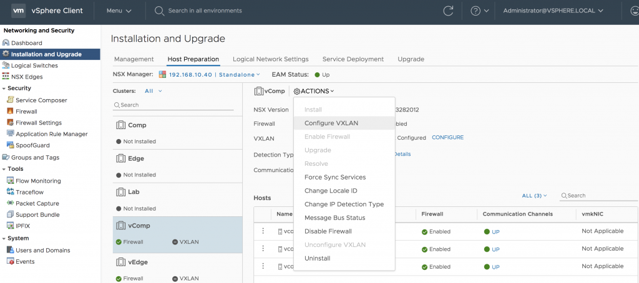This screenshot has height=283, width=639.
Task: Click the CONFIGURE link next to VXLAN
Action: click(447, 138)
